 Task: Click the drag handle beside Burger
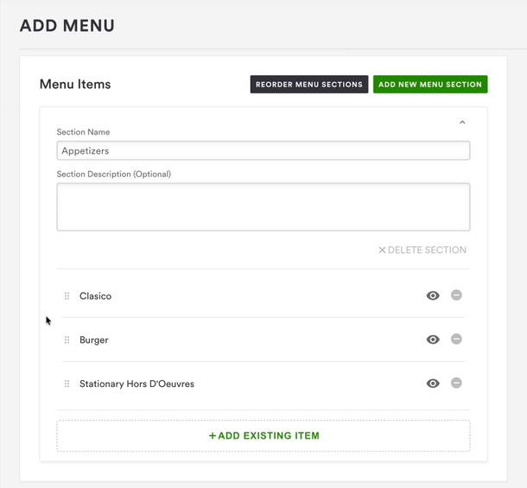point(67,340)
